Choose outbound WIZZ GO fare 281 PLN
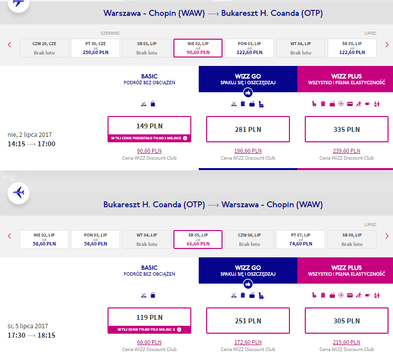This screenshot has width=393, height=359. click(248, 129)
